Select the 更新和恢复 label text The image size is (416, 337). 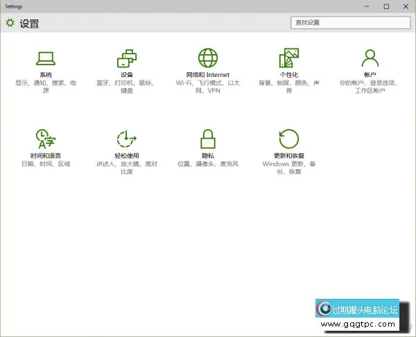pyautogui.click(x=288, y=156)
